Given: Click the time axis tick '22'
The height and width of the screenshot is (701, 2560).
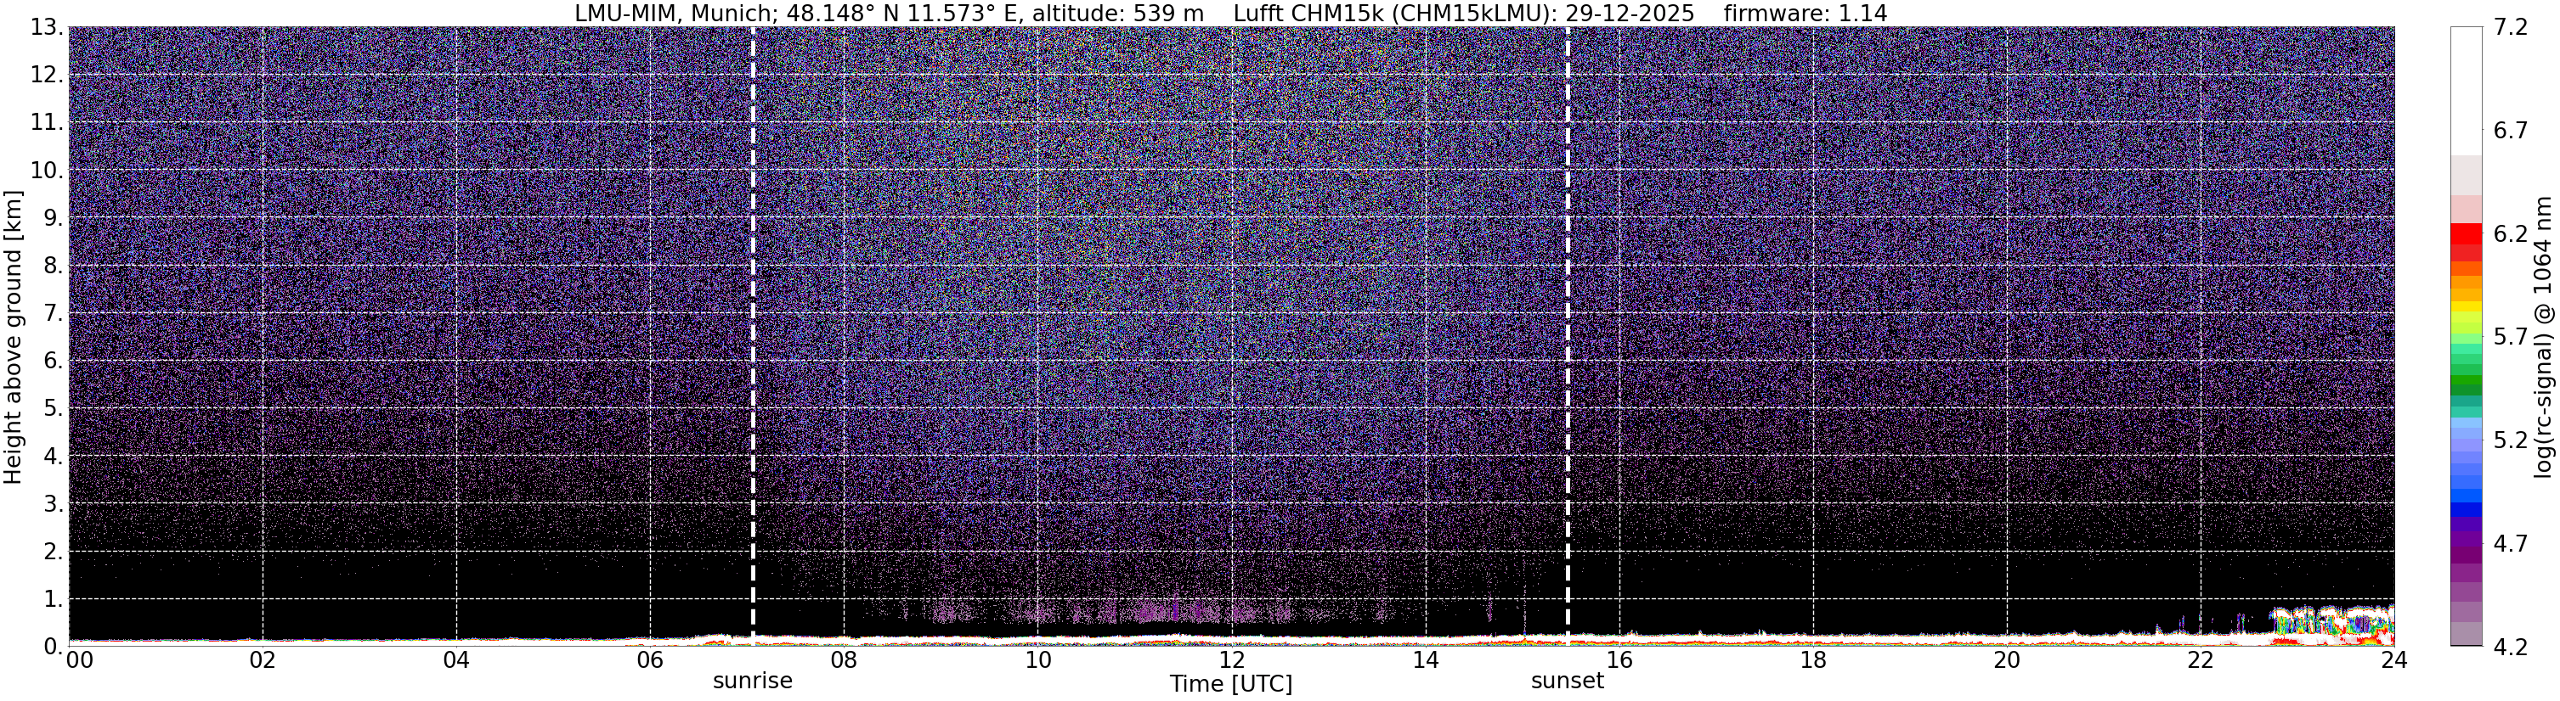Looking at the screenshot, I should pyautogui.click(x=2201, y=661).
